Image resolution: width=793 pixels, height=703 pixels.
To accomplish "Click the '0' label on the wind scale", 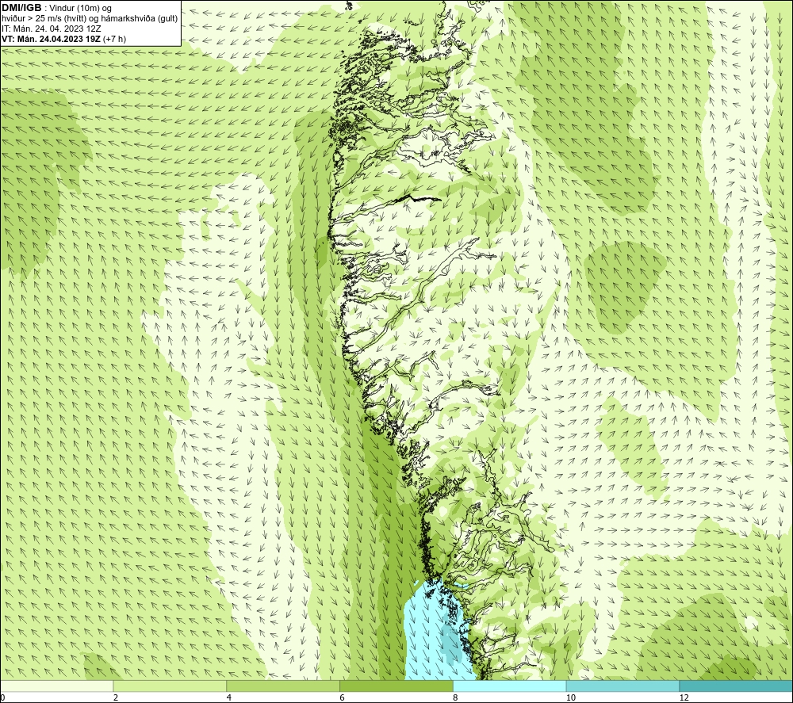I will tap(2, 697).
